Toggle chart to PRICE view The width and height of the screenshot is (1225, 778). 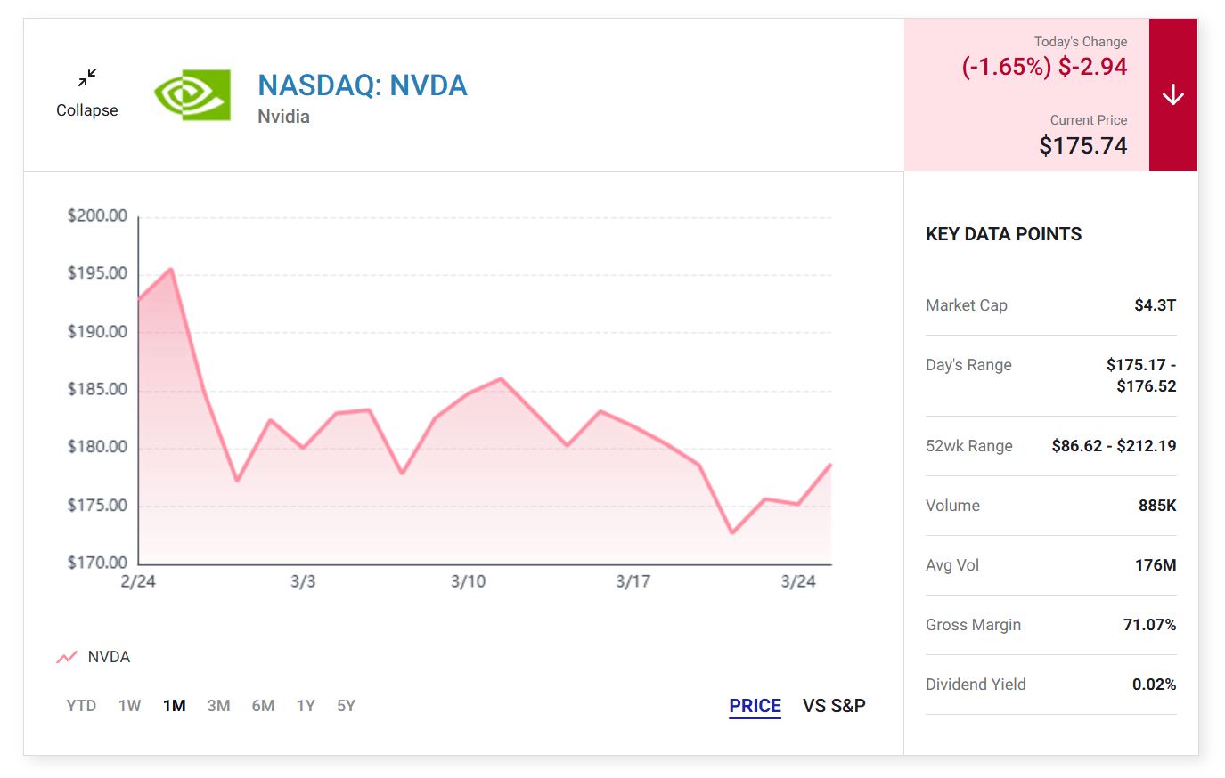tap(755, 706)
